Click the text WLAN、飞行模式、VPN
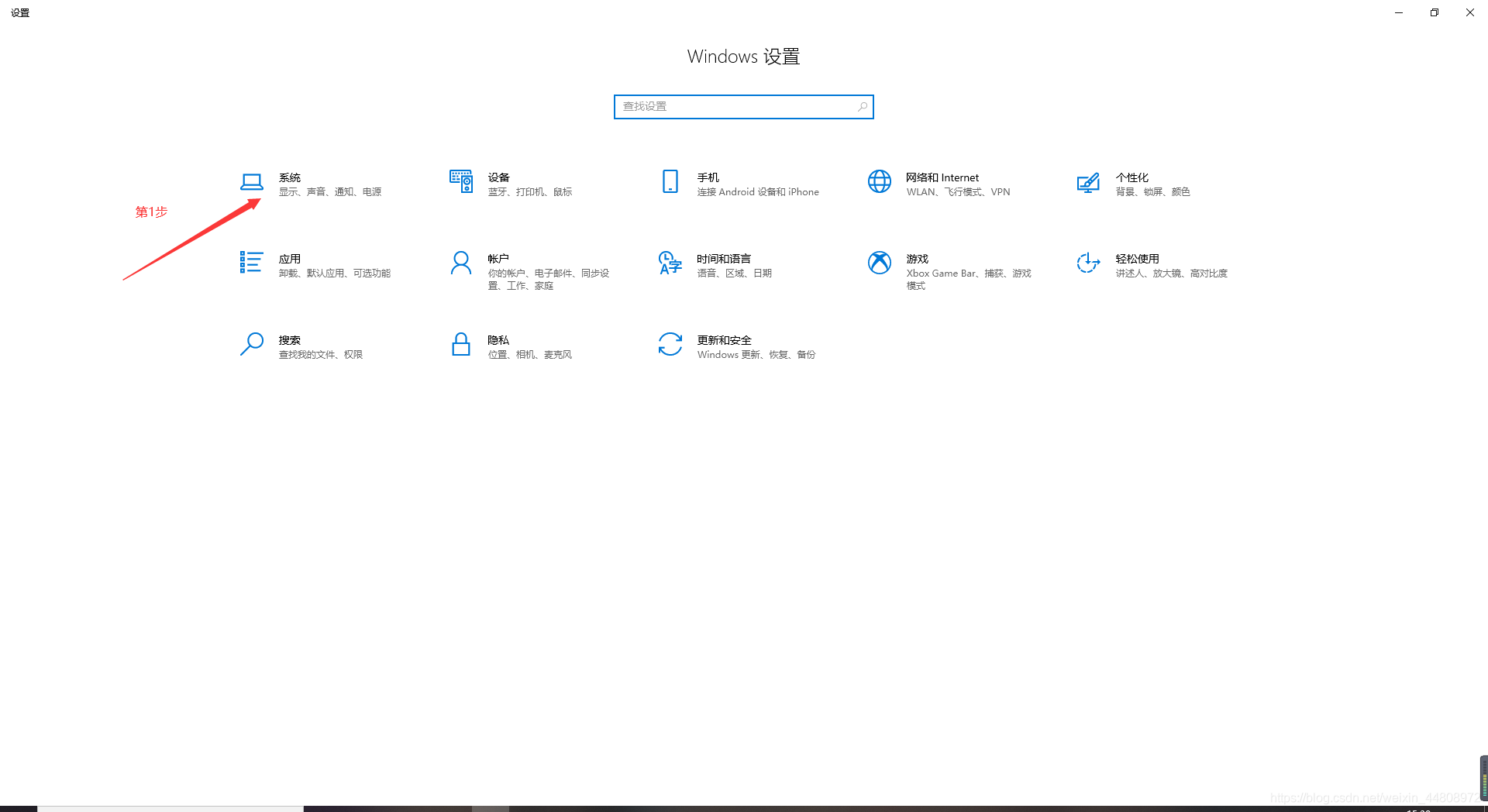The height and width of the screenshot is (812, 1488). pos(959,192)
